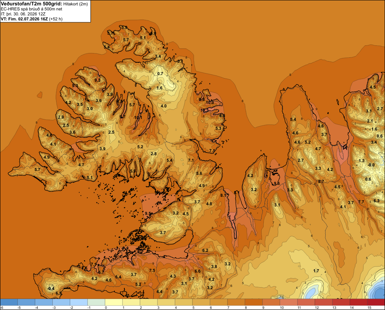Image resolution: width=385 pixels, height=310 pixels.
Task: Click the 7.5 temperature label
Action: [152, 270]
